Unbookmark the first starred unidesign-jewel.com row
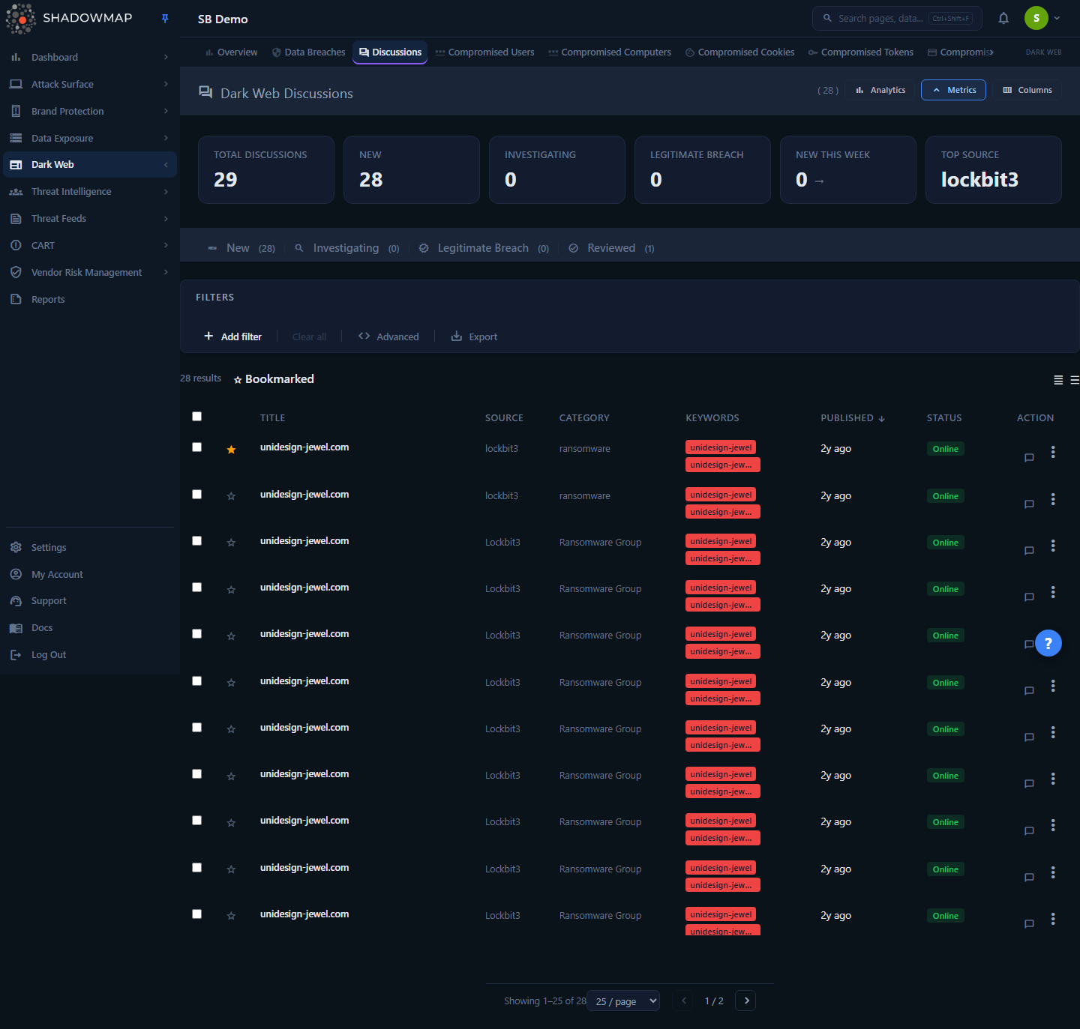Screen dimensions: 1080x1029 (231, 450)
